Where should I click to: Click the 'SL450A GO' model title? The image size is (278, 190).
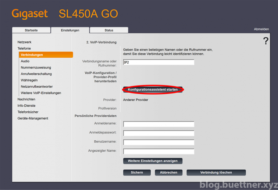pyautogui.click(x=88, y=14)
